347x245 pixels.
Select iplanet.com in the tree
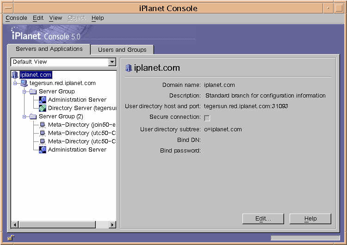point(36,75)
